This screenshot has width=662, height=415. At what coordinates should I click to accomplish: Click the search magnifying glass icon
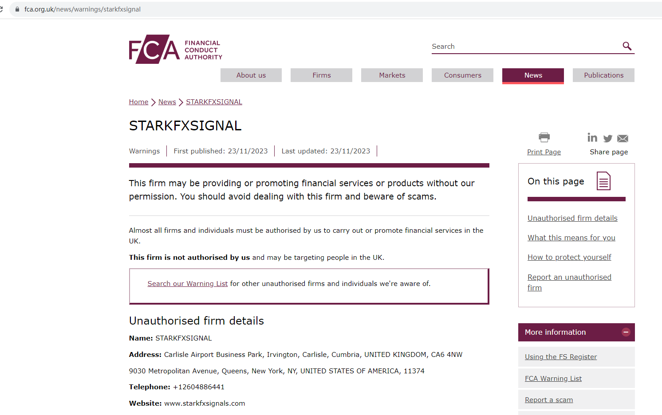click(x=627, y=46)
